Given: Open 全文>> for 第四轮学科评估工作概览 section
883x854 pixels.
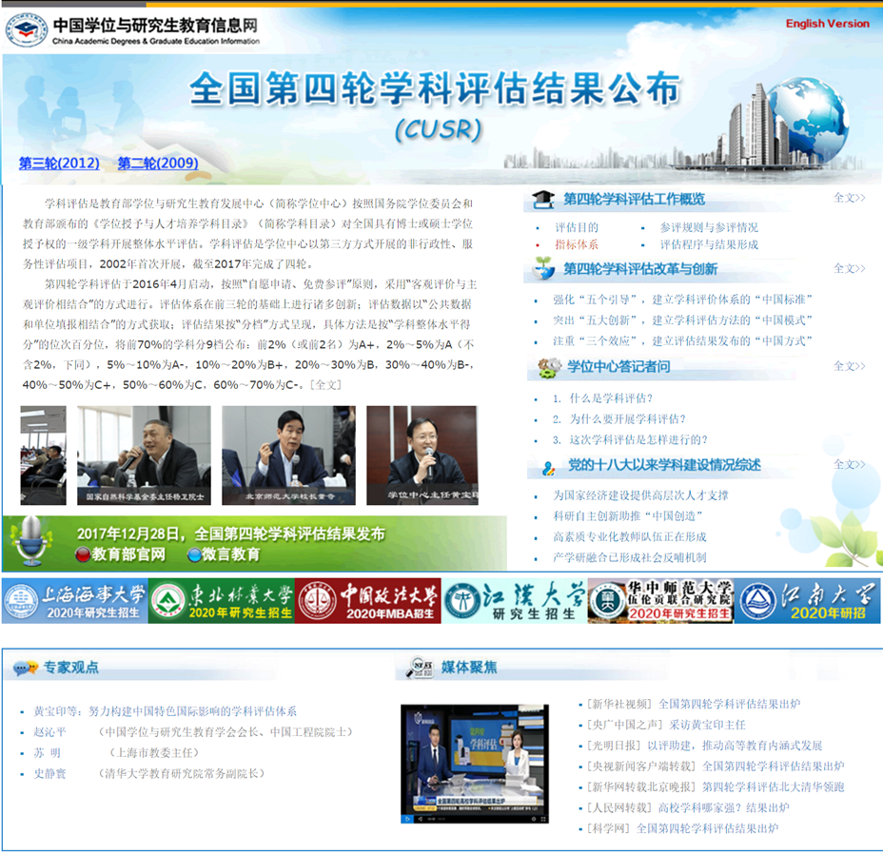Looking at the screenshot, I should [849, 198].
